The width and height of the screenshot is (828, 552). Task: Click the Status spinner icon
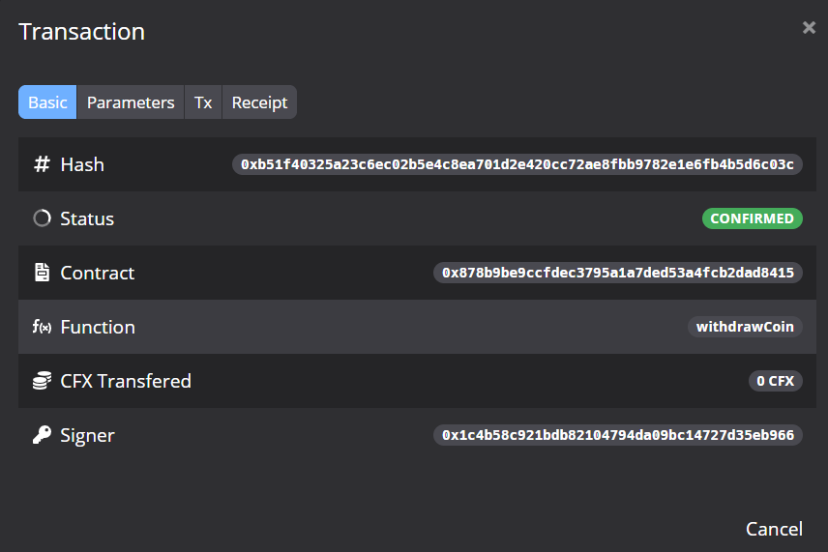pos(42,218)
